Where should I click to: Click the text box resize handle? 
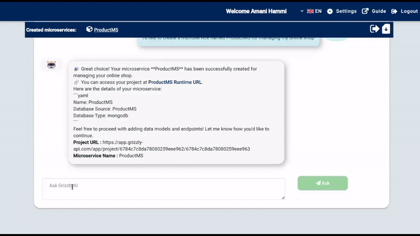coord(283,198)
